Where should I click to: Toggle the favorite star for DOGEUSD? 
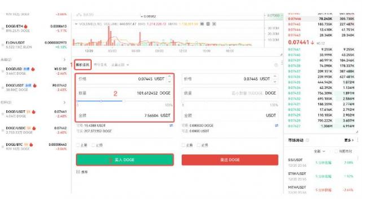3,71
